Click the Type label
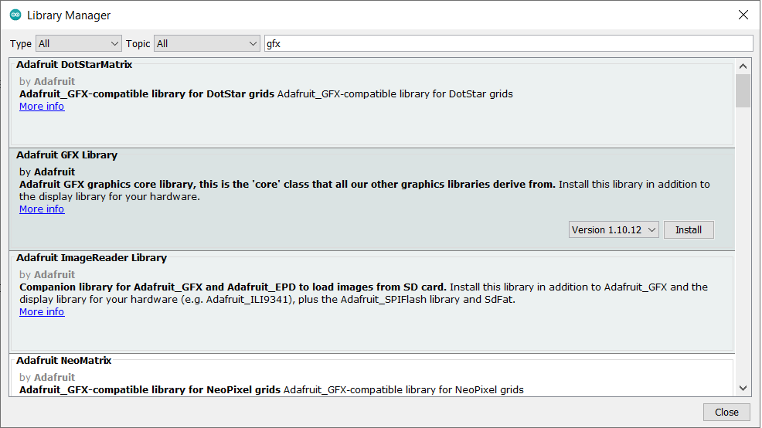 21,44
